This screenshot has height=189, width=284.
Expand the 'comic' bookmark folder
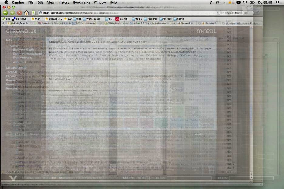pos(179,19)
